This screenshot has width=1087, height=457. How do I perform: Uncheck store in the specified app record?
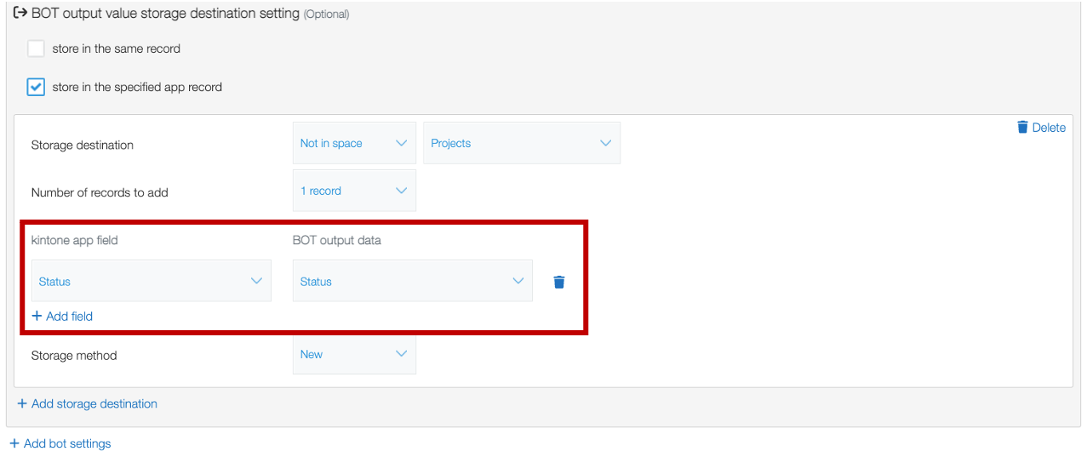[x=36, y=87]
